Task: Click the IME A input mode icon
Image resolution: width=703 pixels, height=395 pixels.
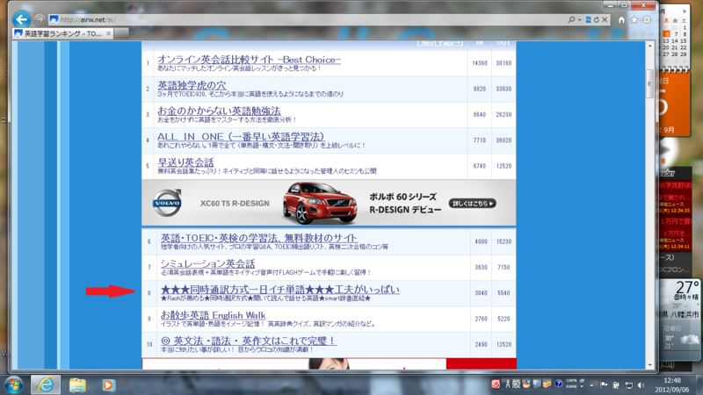Action: 508,384
